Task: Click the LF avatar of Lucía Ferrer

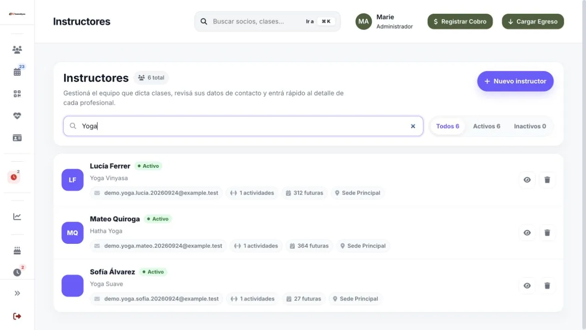Action: 72,180
